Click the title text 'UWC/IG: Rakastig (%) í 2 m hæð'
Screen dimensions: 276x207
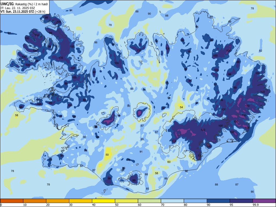(24, 4)
